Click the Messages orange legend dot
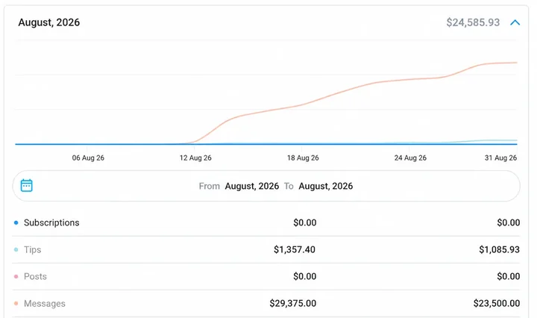The height and width of the screenshot is (318, 537). [16, 303]
